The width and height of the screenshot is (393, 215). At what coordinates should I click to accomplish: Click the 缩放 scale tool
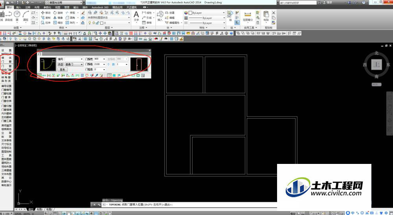pyautogui.click(x=58, y=22)
